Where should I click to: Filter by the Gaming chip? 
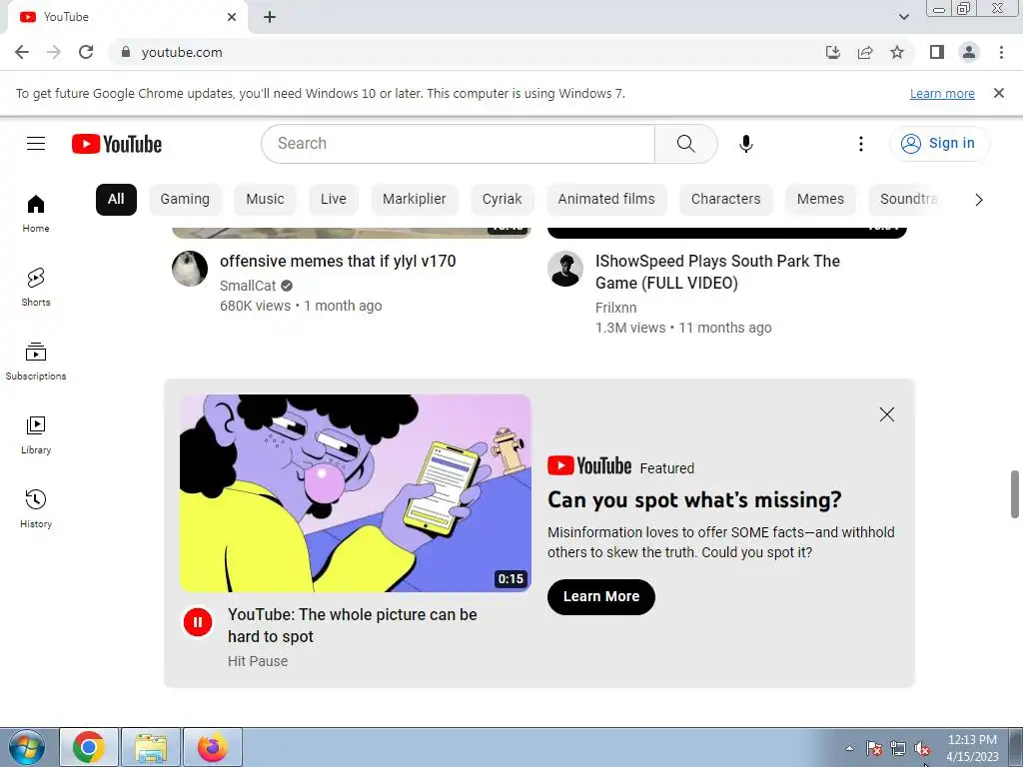pos(185,199)
